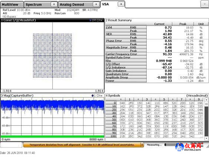Click the temperature deviation warning message
The image size is (209, 158).
click(x=82, y=145)
